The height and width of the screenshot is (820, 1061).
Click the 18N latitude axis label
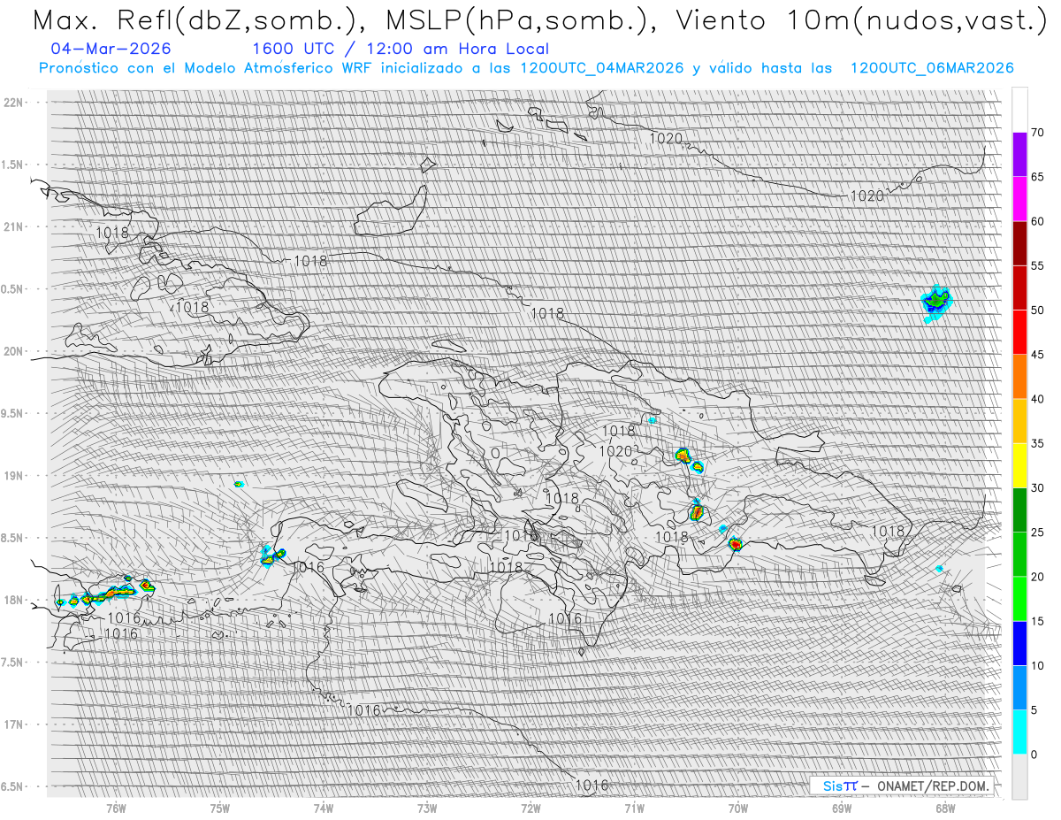point(15,600)
